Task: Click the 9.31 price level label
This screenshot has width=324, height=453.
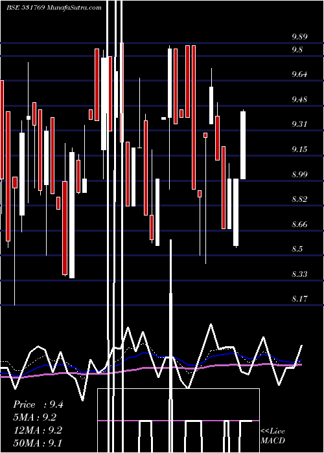Action: (x=299, y=124)
